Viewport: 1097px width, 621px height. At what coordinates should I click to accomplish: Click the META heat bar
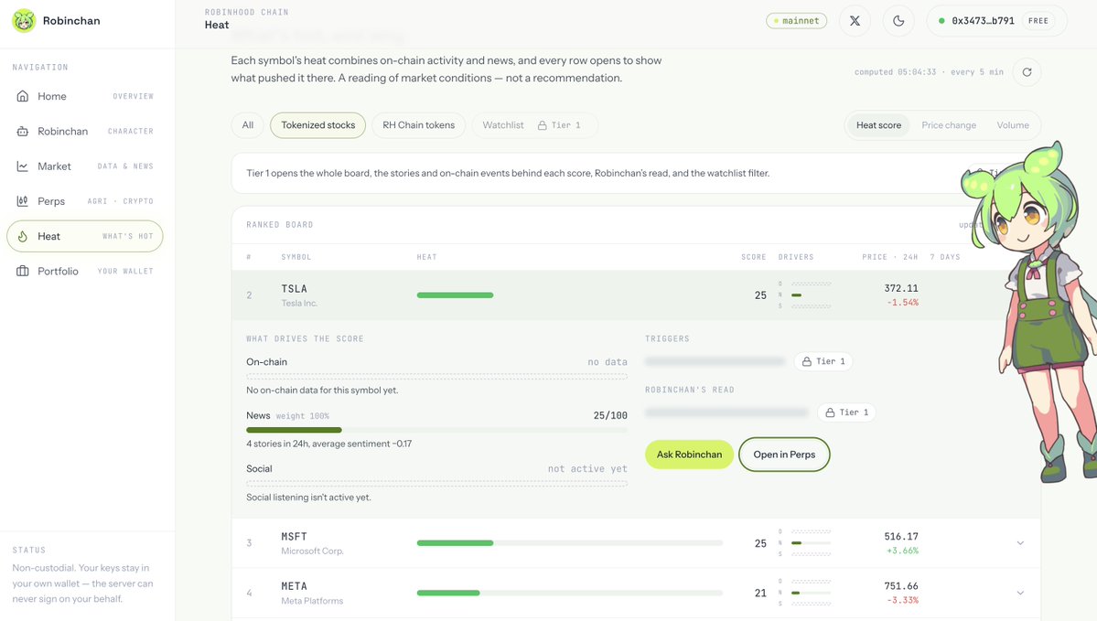click(569, 593)
